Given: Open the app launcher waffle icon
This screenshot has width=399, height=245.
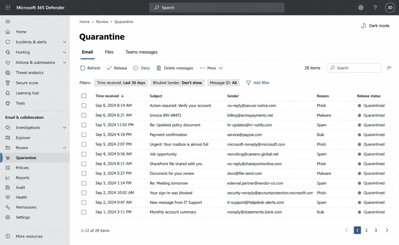Looking at the screenshot, I should coord(8,8).
